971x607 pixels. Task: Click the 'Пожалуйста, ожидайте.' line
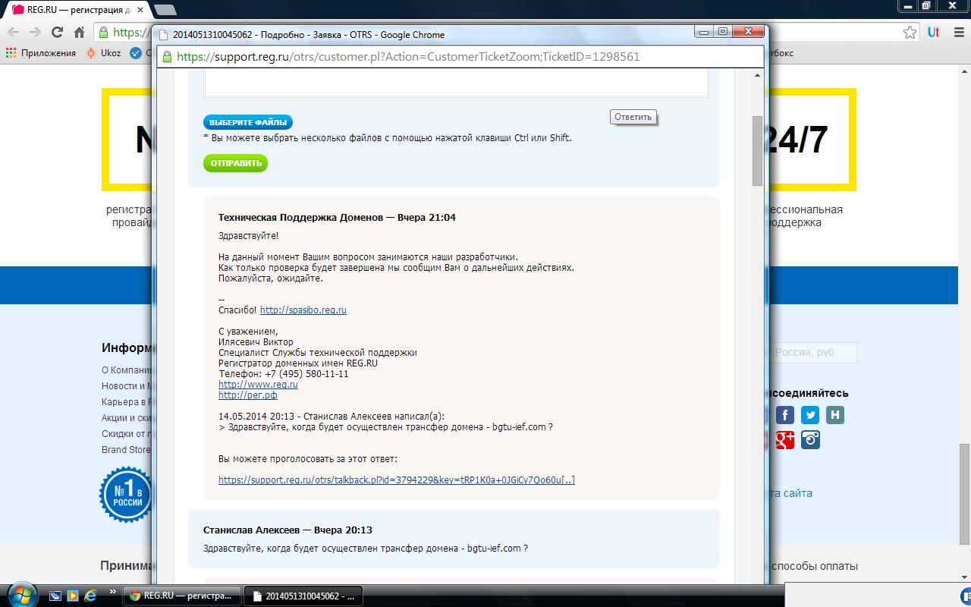[271, 278]
